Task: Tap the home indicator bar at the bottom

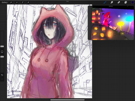Action: 67,100
